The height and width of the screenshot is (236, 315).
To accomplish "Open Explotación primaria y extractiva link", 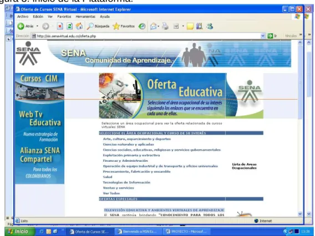I will point(131,155).
